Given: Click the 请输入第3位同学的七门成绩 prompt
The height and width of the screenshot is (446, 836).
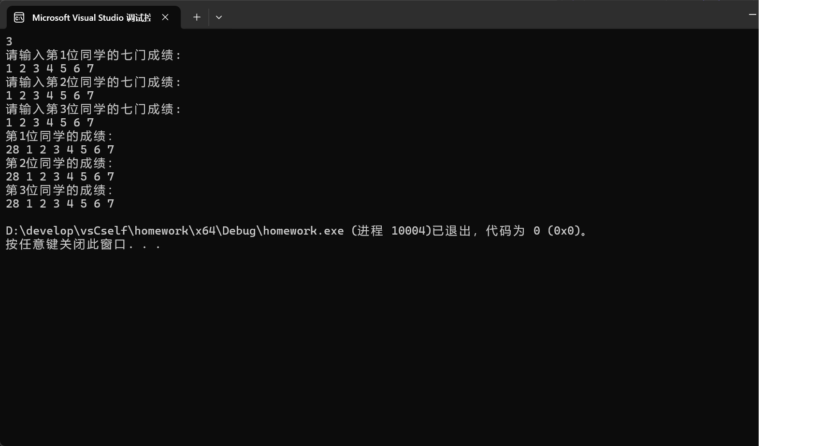Looking at the screenshot, I should pyautogui.click(x=92, y=109).
